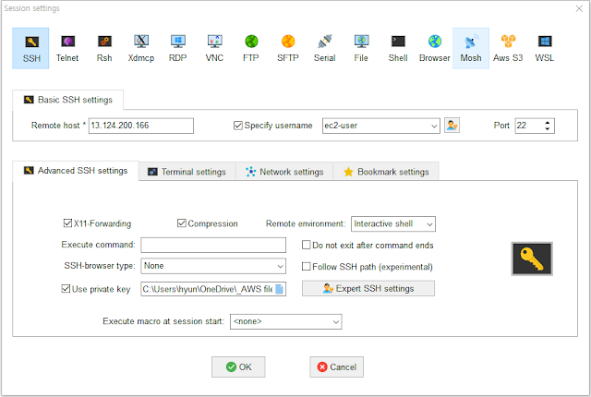Close the Session settings window
This screenshot has width=591, height=397.
(x=579, y=8)
